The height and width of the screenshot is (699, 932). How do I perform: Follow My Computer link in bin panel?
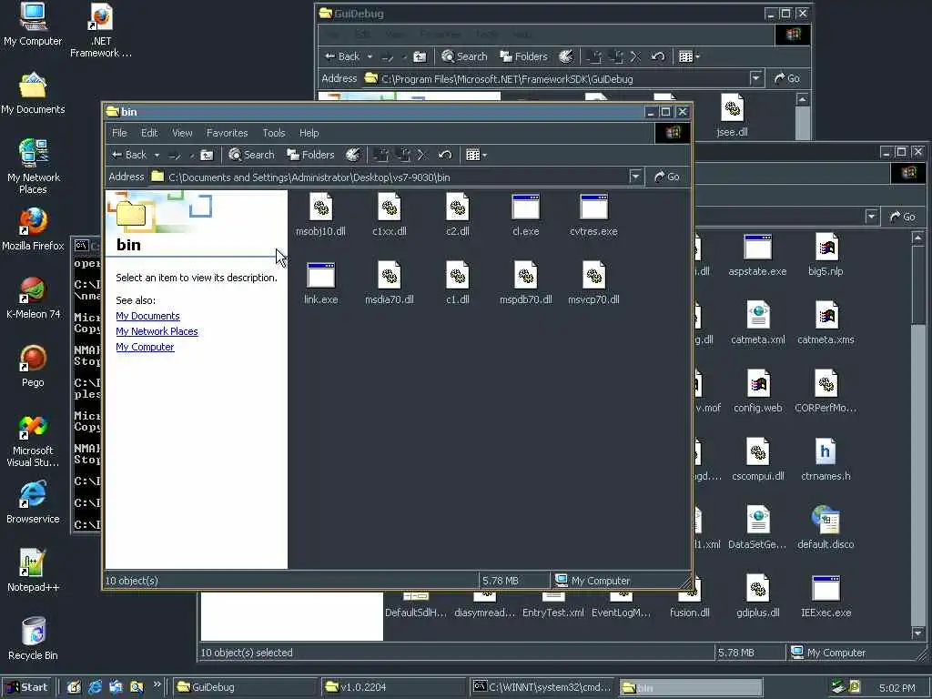click(145, 347)
